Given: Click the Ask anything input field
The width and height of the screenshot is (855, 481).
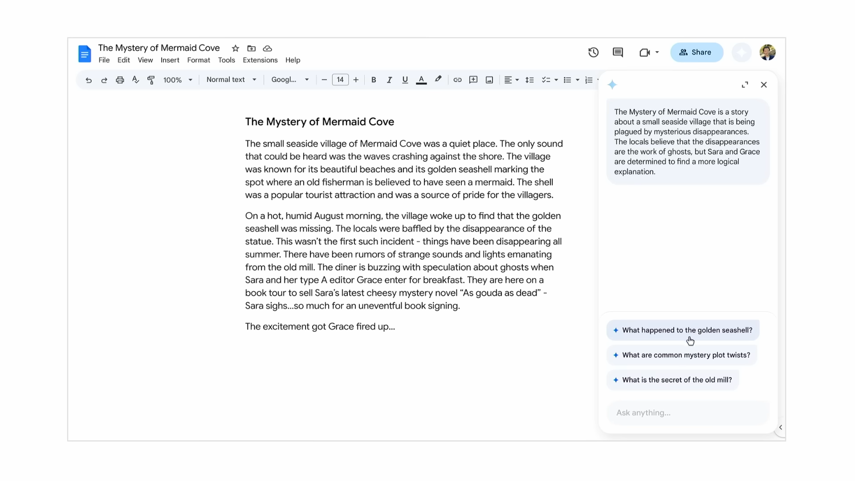Looking at the screenshot, I should tap(691, 412).
